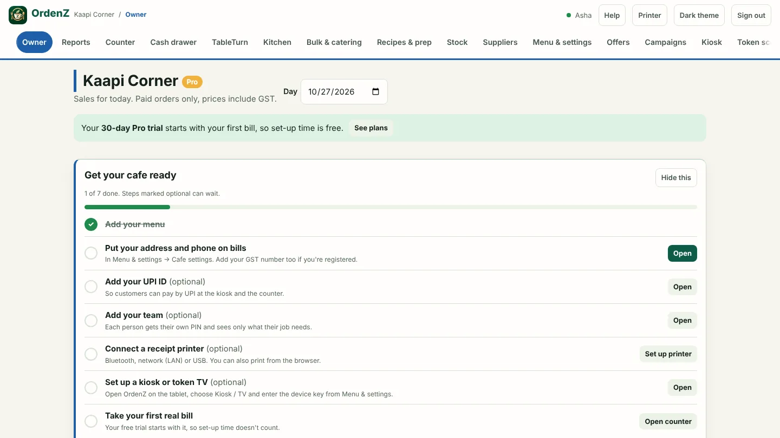Screen dimensions: 780x438
Task: Switch to the Suppliers tab
Action: tap(500, 42)
